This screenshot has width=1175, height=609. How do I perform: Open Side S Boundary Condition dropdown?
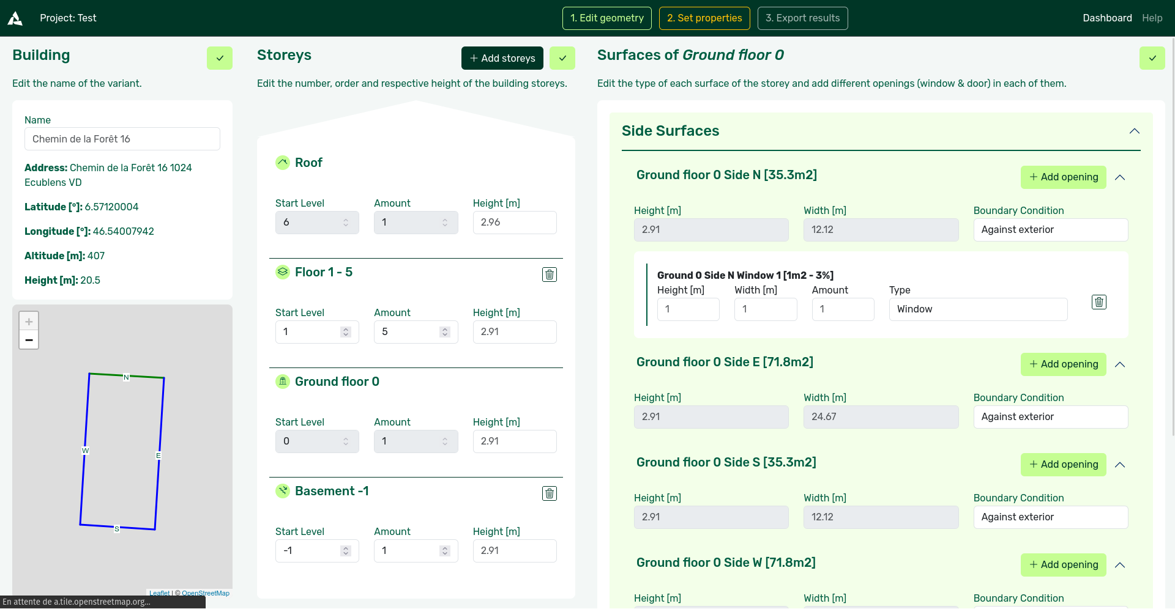tap(1051, 517)
